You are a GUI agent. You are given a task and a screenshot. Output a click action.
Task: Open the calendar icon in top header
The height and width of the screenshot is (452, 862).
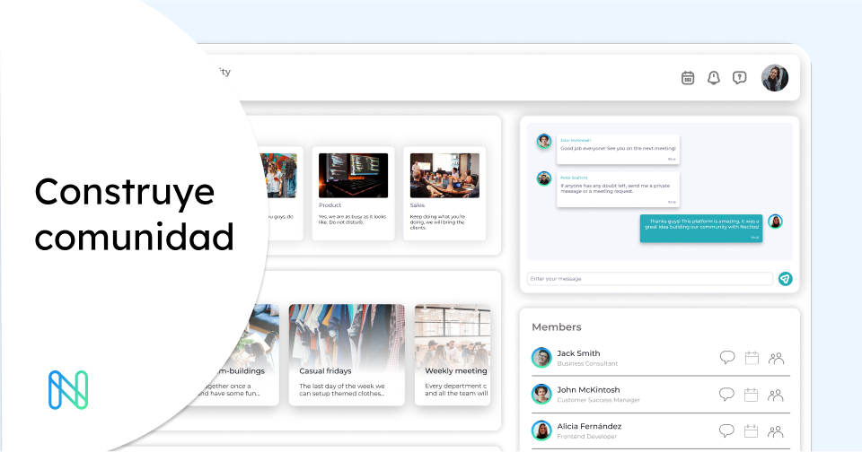[x=688, y=78]
